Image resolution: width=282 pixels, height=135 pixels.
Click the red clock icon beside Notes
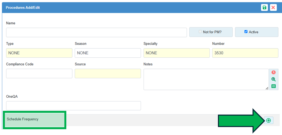[273, 72]
